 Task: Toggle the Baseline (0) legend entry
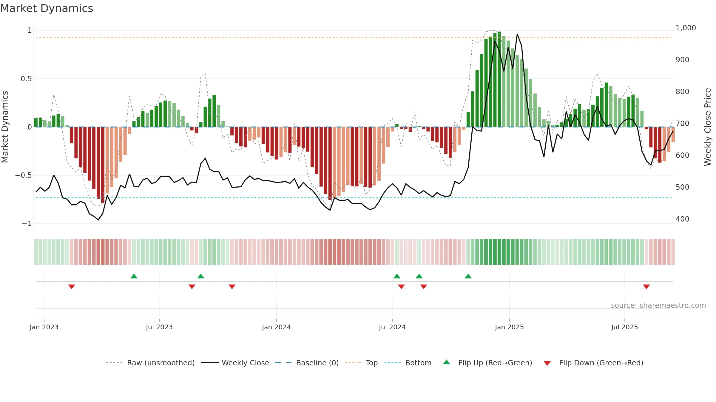click(x=307, y=363)
